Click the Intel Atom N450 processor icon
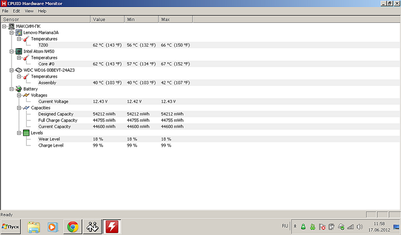Viewport: 401px width, 235px height. [19, 51]
